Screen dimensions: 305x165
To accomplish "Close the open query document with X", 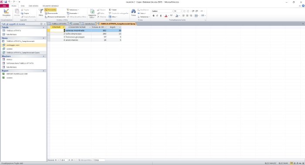I will (303, 24).
